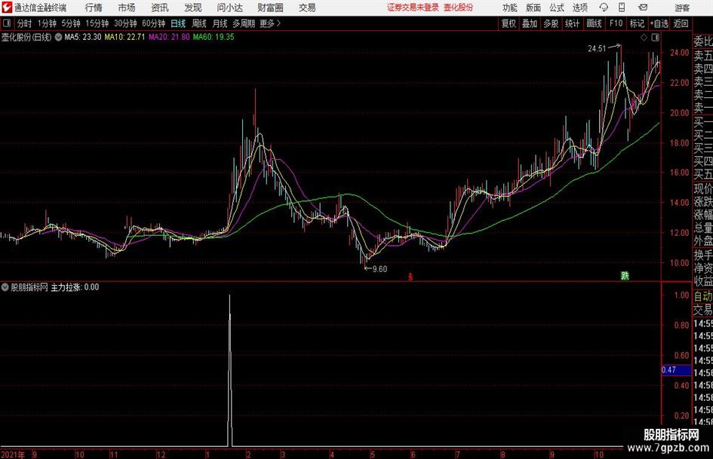Expand 更多 periods chevron
Screen dimensions: 713x459
click(278, 23)
